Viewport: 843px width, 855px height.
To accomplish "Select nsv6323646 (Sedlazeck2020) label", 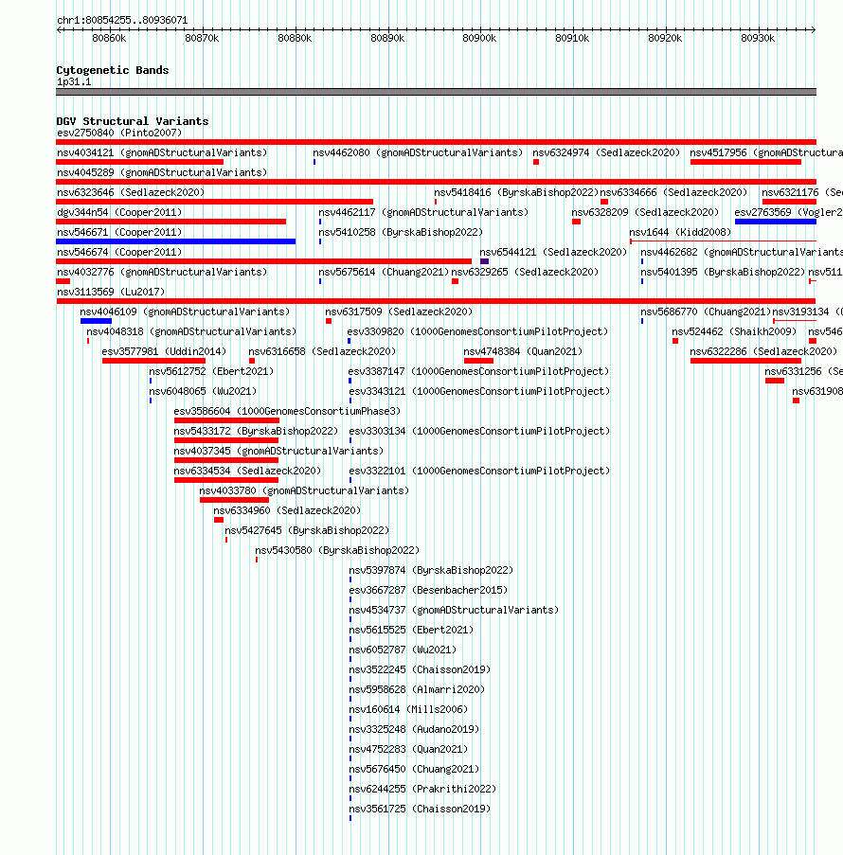I will coord(131,192).
